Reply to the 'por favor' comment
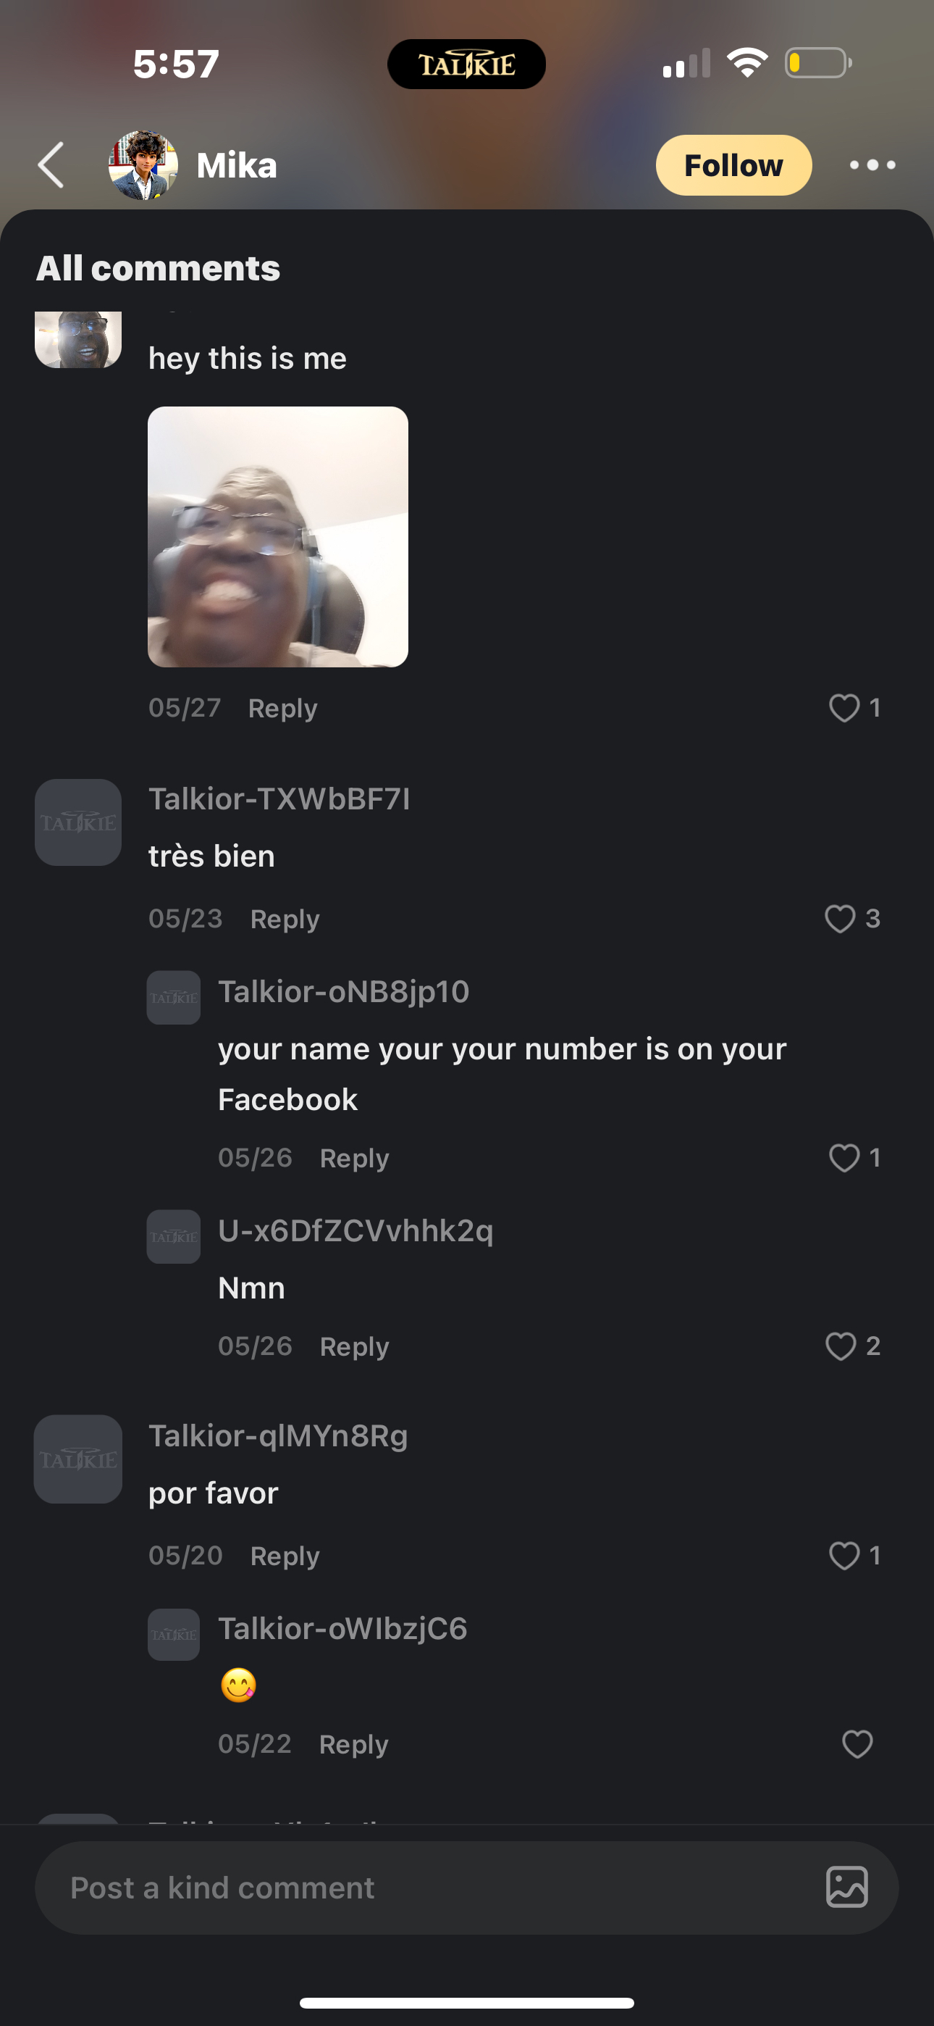 point(285,1556)
